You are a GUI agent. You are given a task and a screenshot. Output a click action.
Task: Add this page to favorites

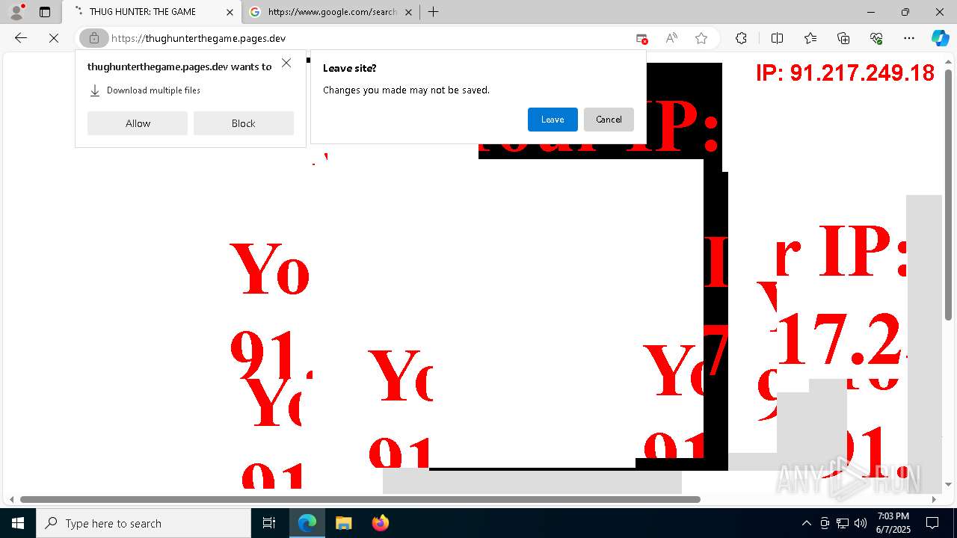pyautogui.click(x=701, y=38)
